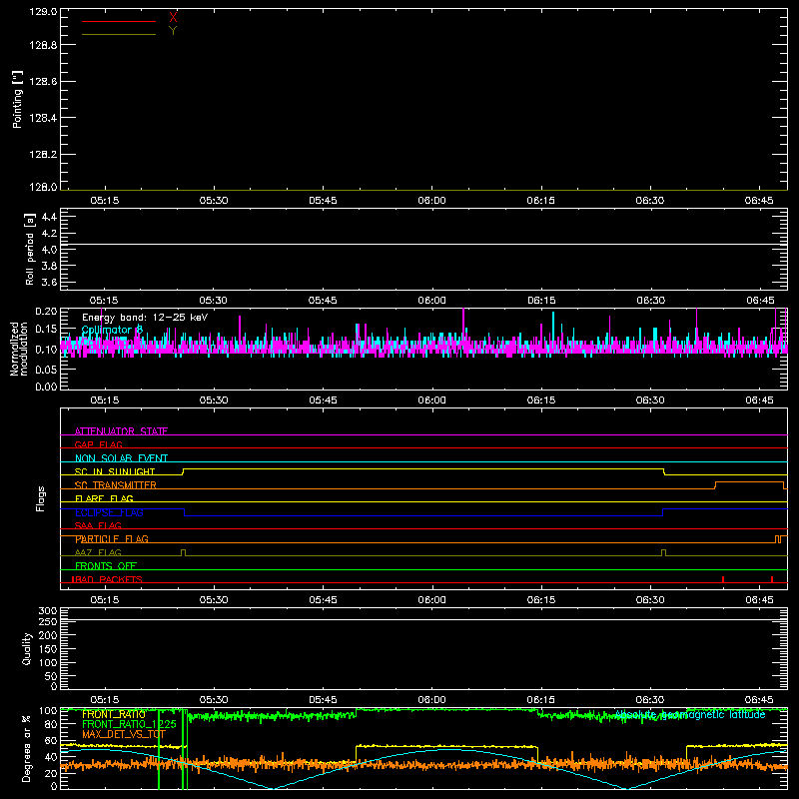
Task: Click the ATTENUATOR_STATE flag label
Action: [x=121, y=431]
